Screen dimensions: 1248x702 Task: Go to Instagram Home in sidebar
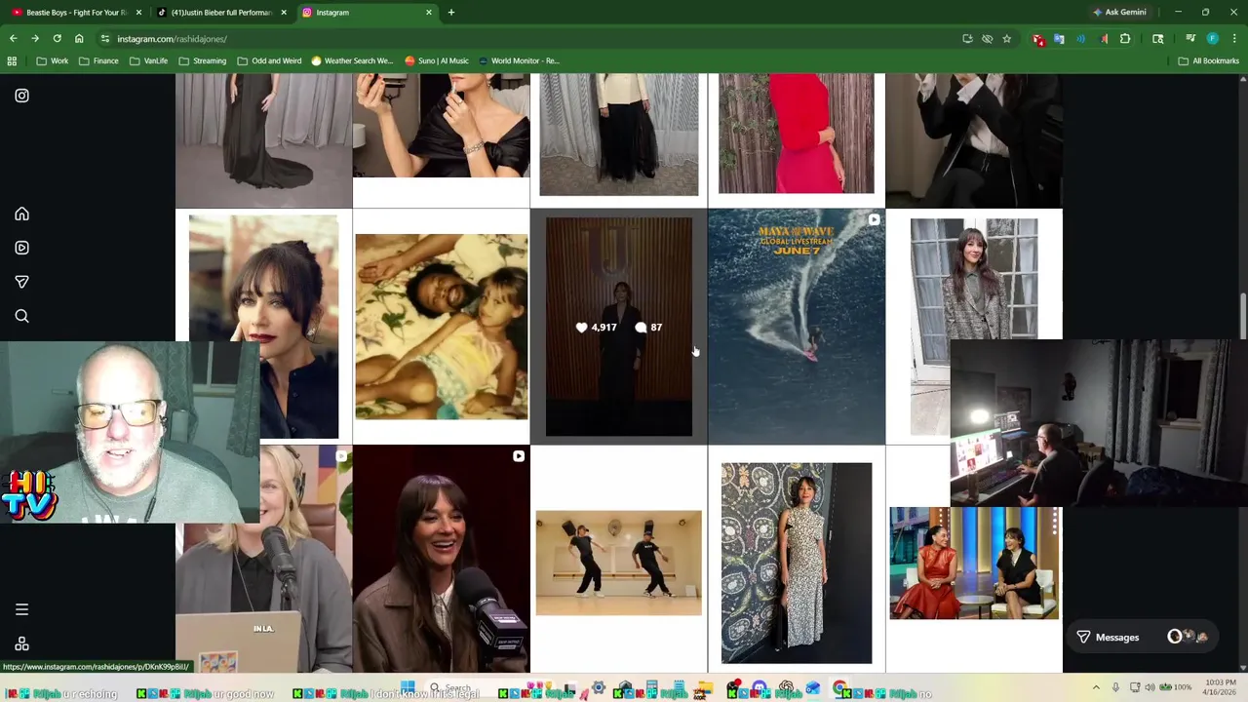click(21, 214)
